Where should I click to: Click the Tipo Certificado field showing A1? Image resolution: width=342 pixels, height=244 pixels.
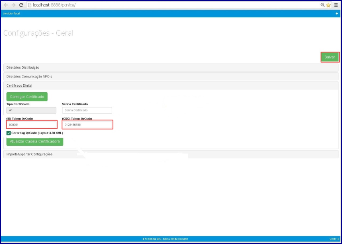tap(31, 110)
